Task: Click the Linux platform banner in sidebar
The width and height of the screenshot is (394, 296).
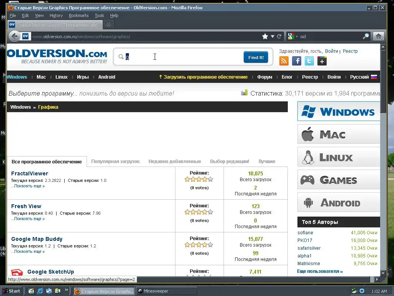Action: (339, 157)
